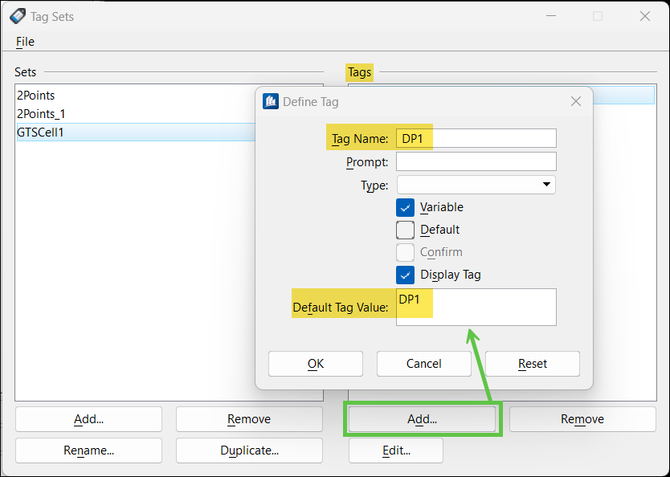Reset the Define Tag fields
The image size is (670, 477).
(x=532, y=364)
